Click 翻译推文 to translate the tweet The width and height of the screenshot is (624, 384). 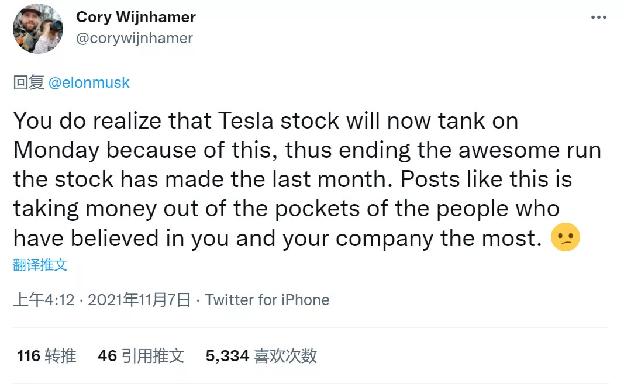click(x=40, y=265)
